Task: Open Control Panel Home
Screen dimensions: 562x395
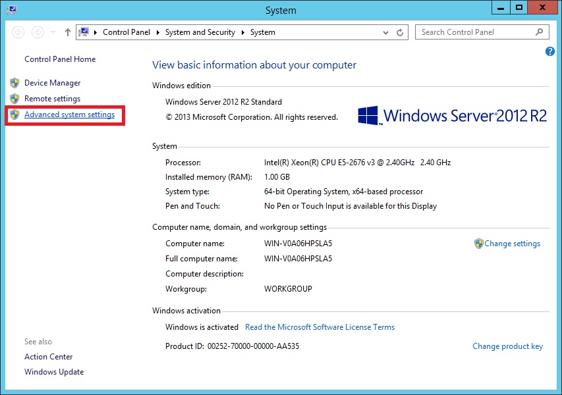Action: [x=60, y=59]
